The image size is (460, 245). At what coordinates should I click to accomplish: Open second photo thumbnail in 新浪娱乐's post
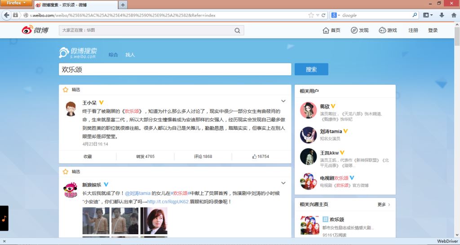pyautogui.click(x=125, y=221)
